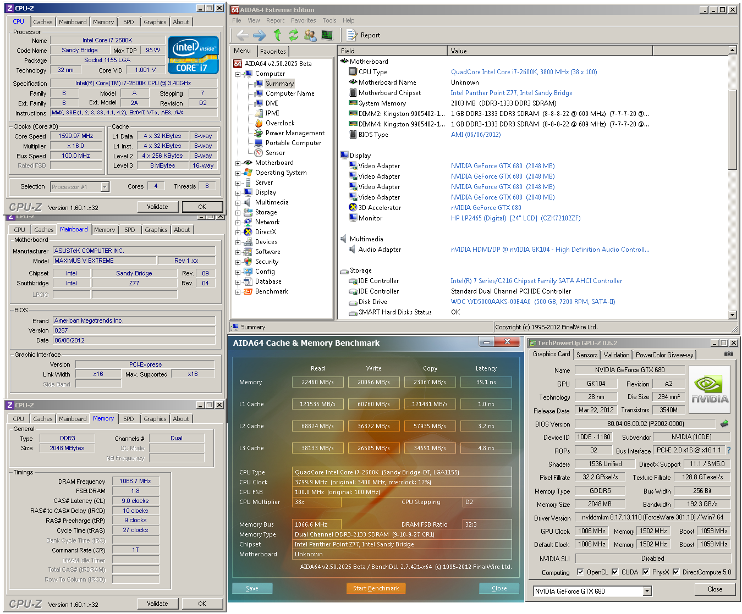
Task: Open the Tools menu in AIDA64
Action: click(x=329, y=20)
